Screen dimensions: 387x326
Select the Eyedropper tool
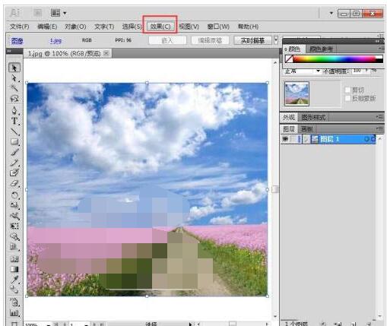point(14,280)
